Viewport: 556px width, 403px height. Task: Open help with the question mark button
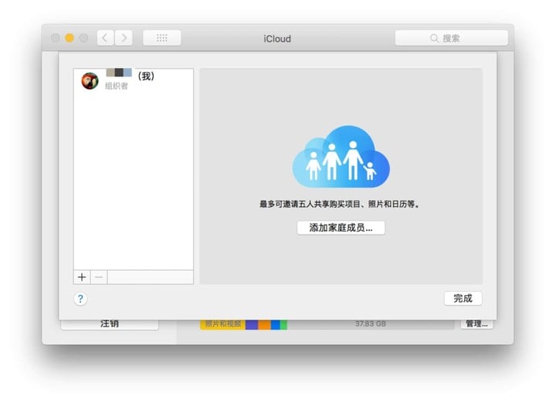click(x=80, y=299)
